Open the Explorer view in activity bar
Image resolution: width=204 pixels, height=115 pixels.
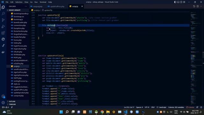pyautogui.click(x=3, y=7)
